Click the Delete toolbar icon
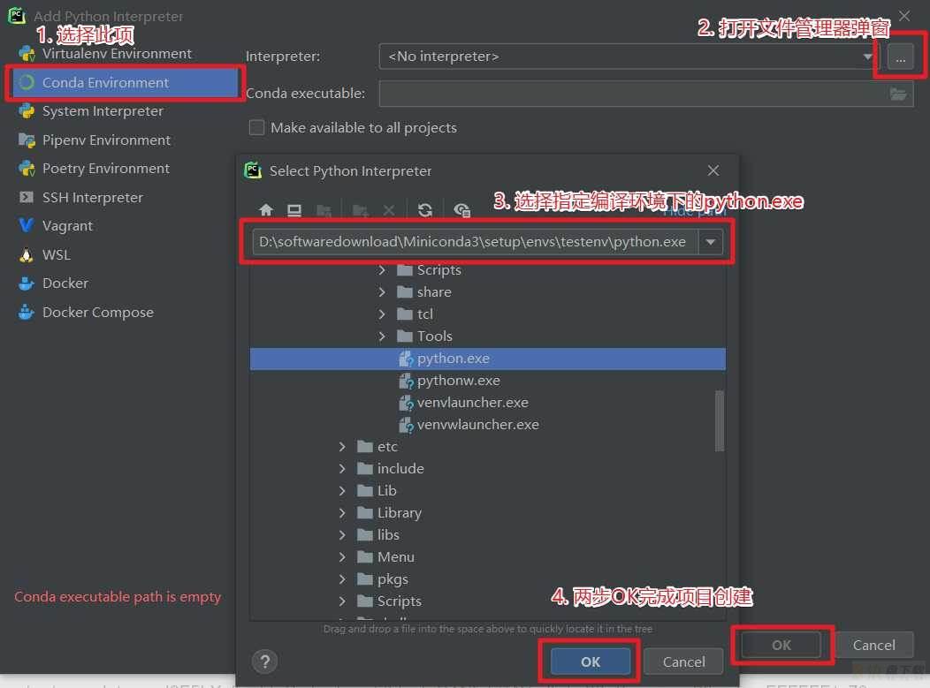The width and height of the screenshot is (930, 688). click(x=388, y=210)
